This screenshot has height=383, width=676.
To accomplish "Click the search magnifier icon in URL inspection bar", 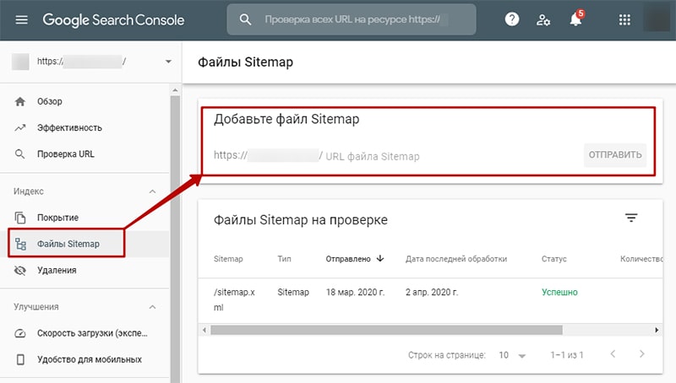I will (x=245, y=19).
